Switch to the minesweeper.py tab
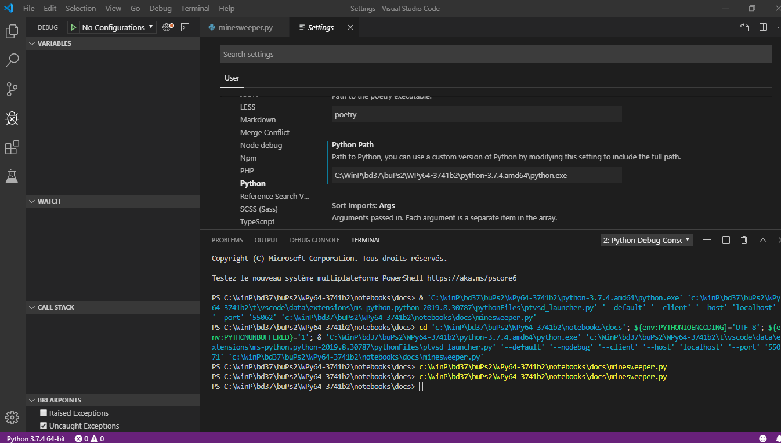 coord(245,27)
